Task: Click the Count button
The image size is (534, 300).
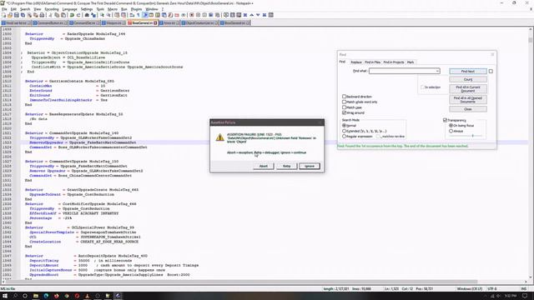Action: pos(468,79)
